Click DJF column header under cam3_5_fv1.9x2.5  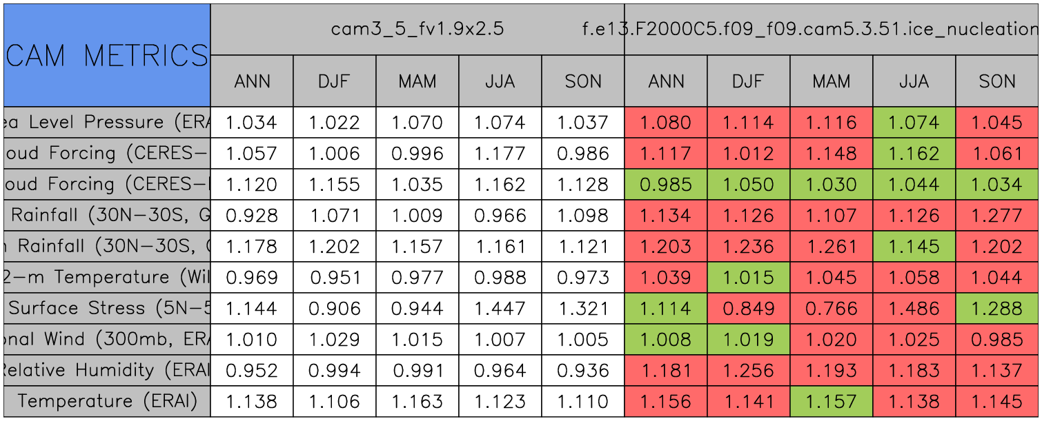334,81
